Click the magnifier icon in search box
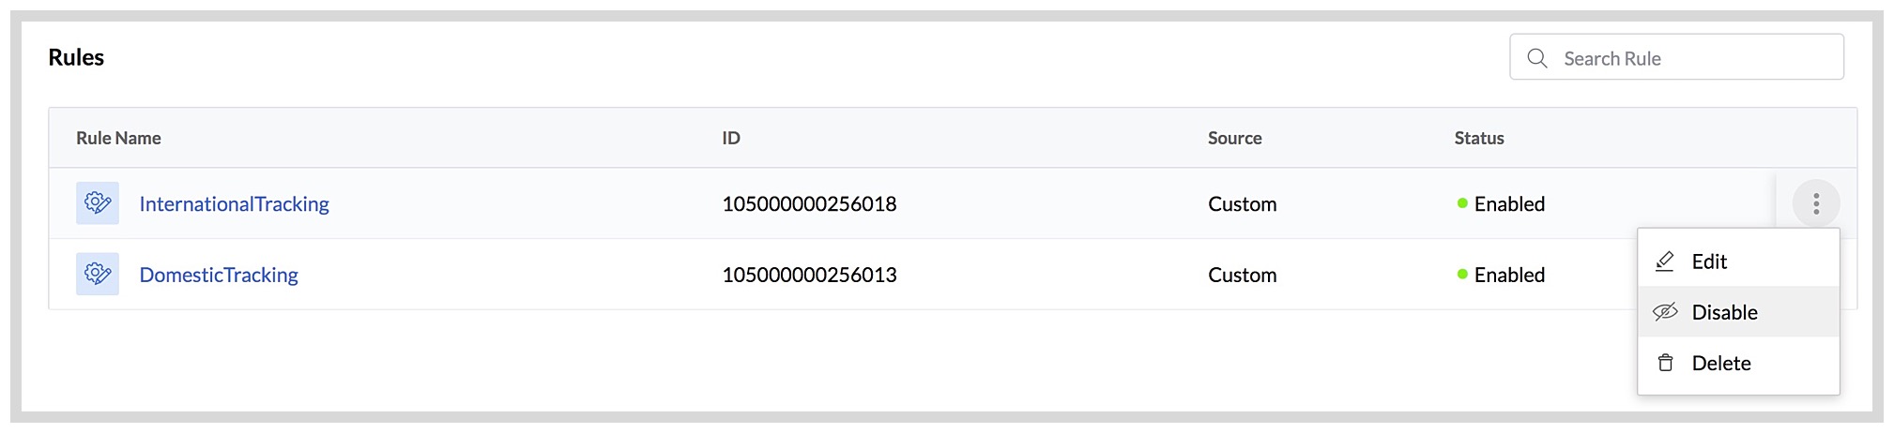 tap(1537, 58)
